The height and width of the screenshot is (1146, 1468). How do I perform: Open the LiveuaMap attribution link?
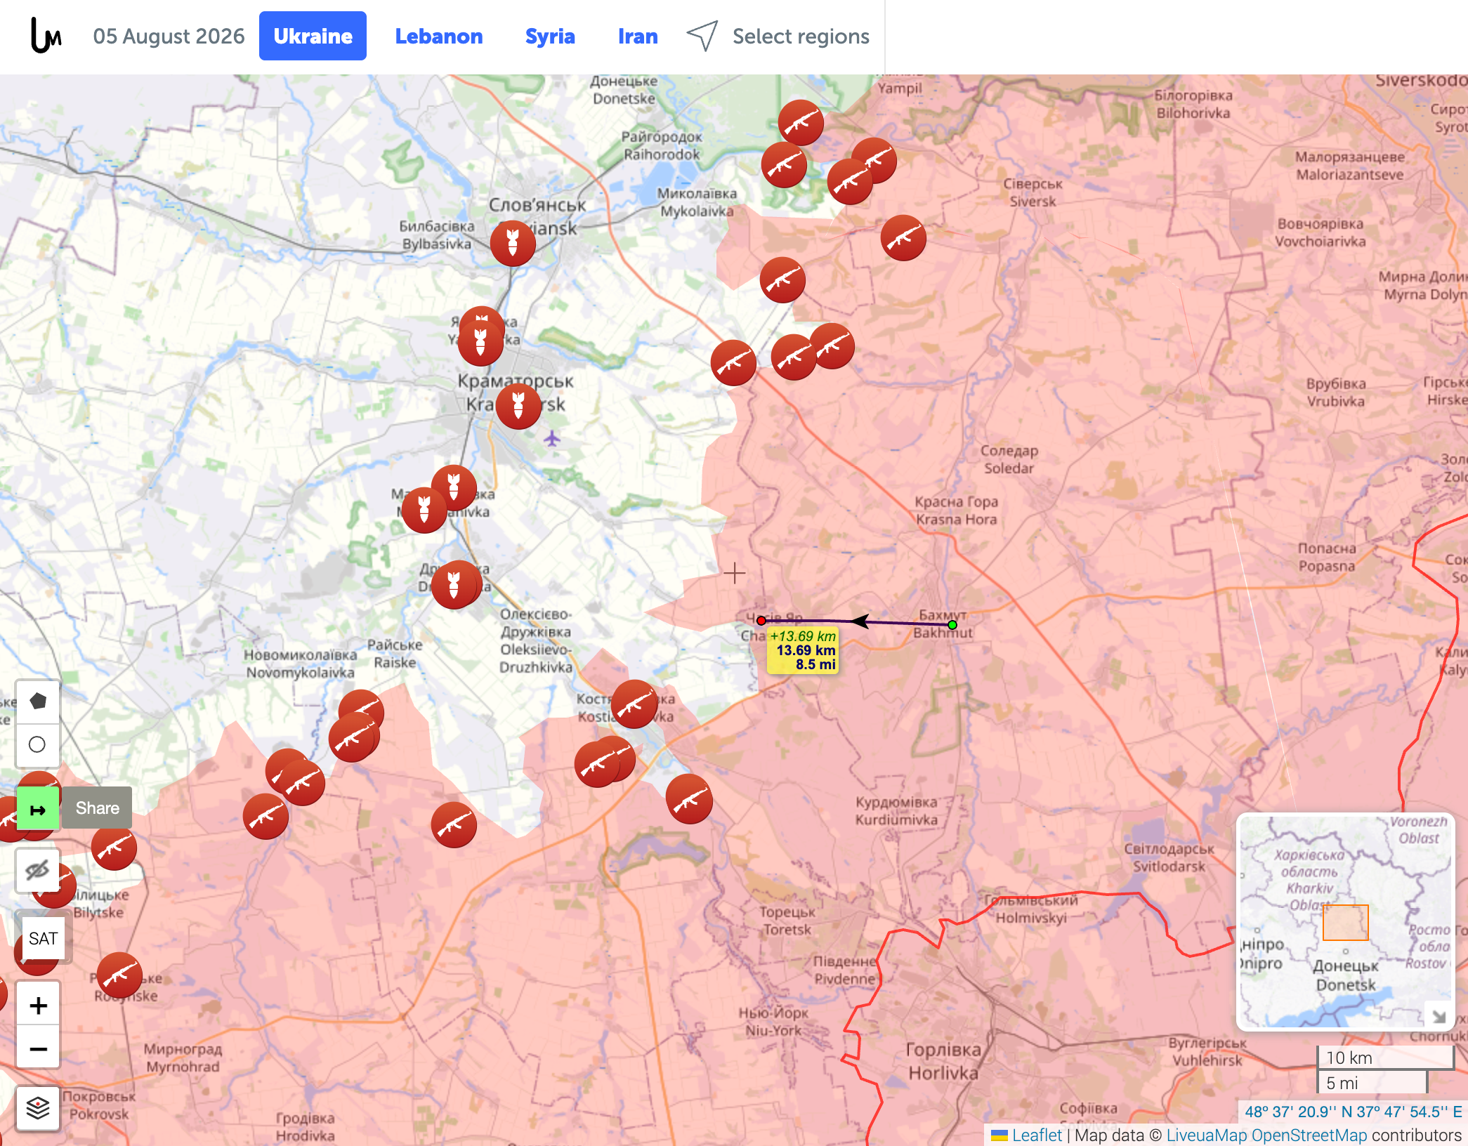(1206, 1135)
